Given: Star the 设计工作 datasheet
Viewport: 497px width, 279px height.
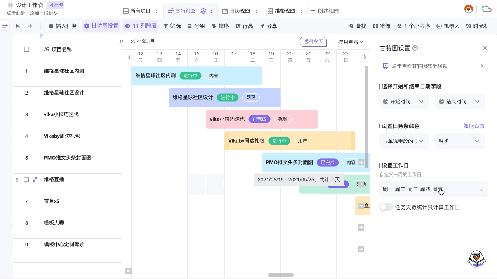Looking at the screenshot, I should tap(41, 5).
